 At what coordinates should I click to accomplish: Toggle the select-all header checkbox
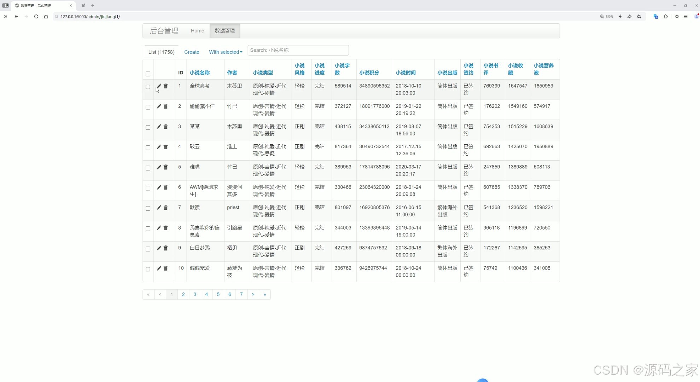pos(148,74)
